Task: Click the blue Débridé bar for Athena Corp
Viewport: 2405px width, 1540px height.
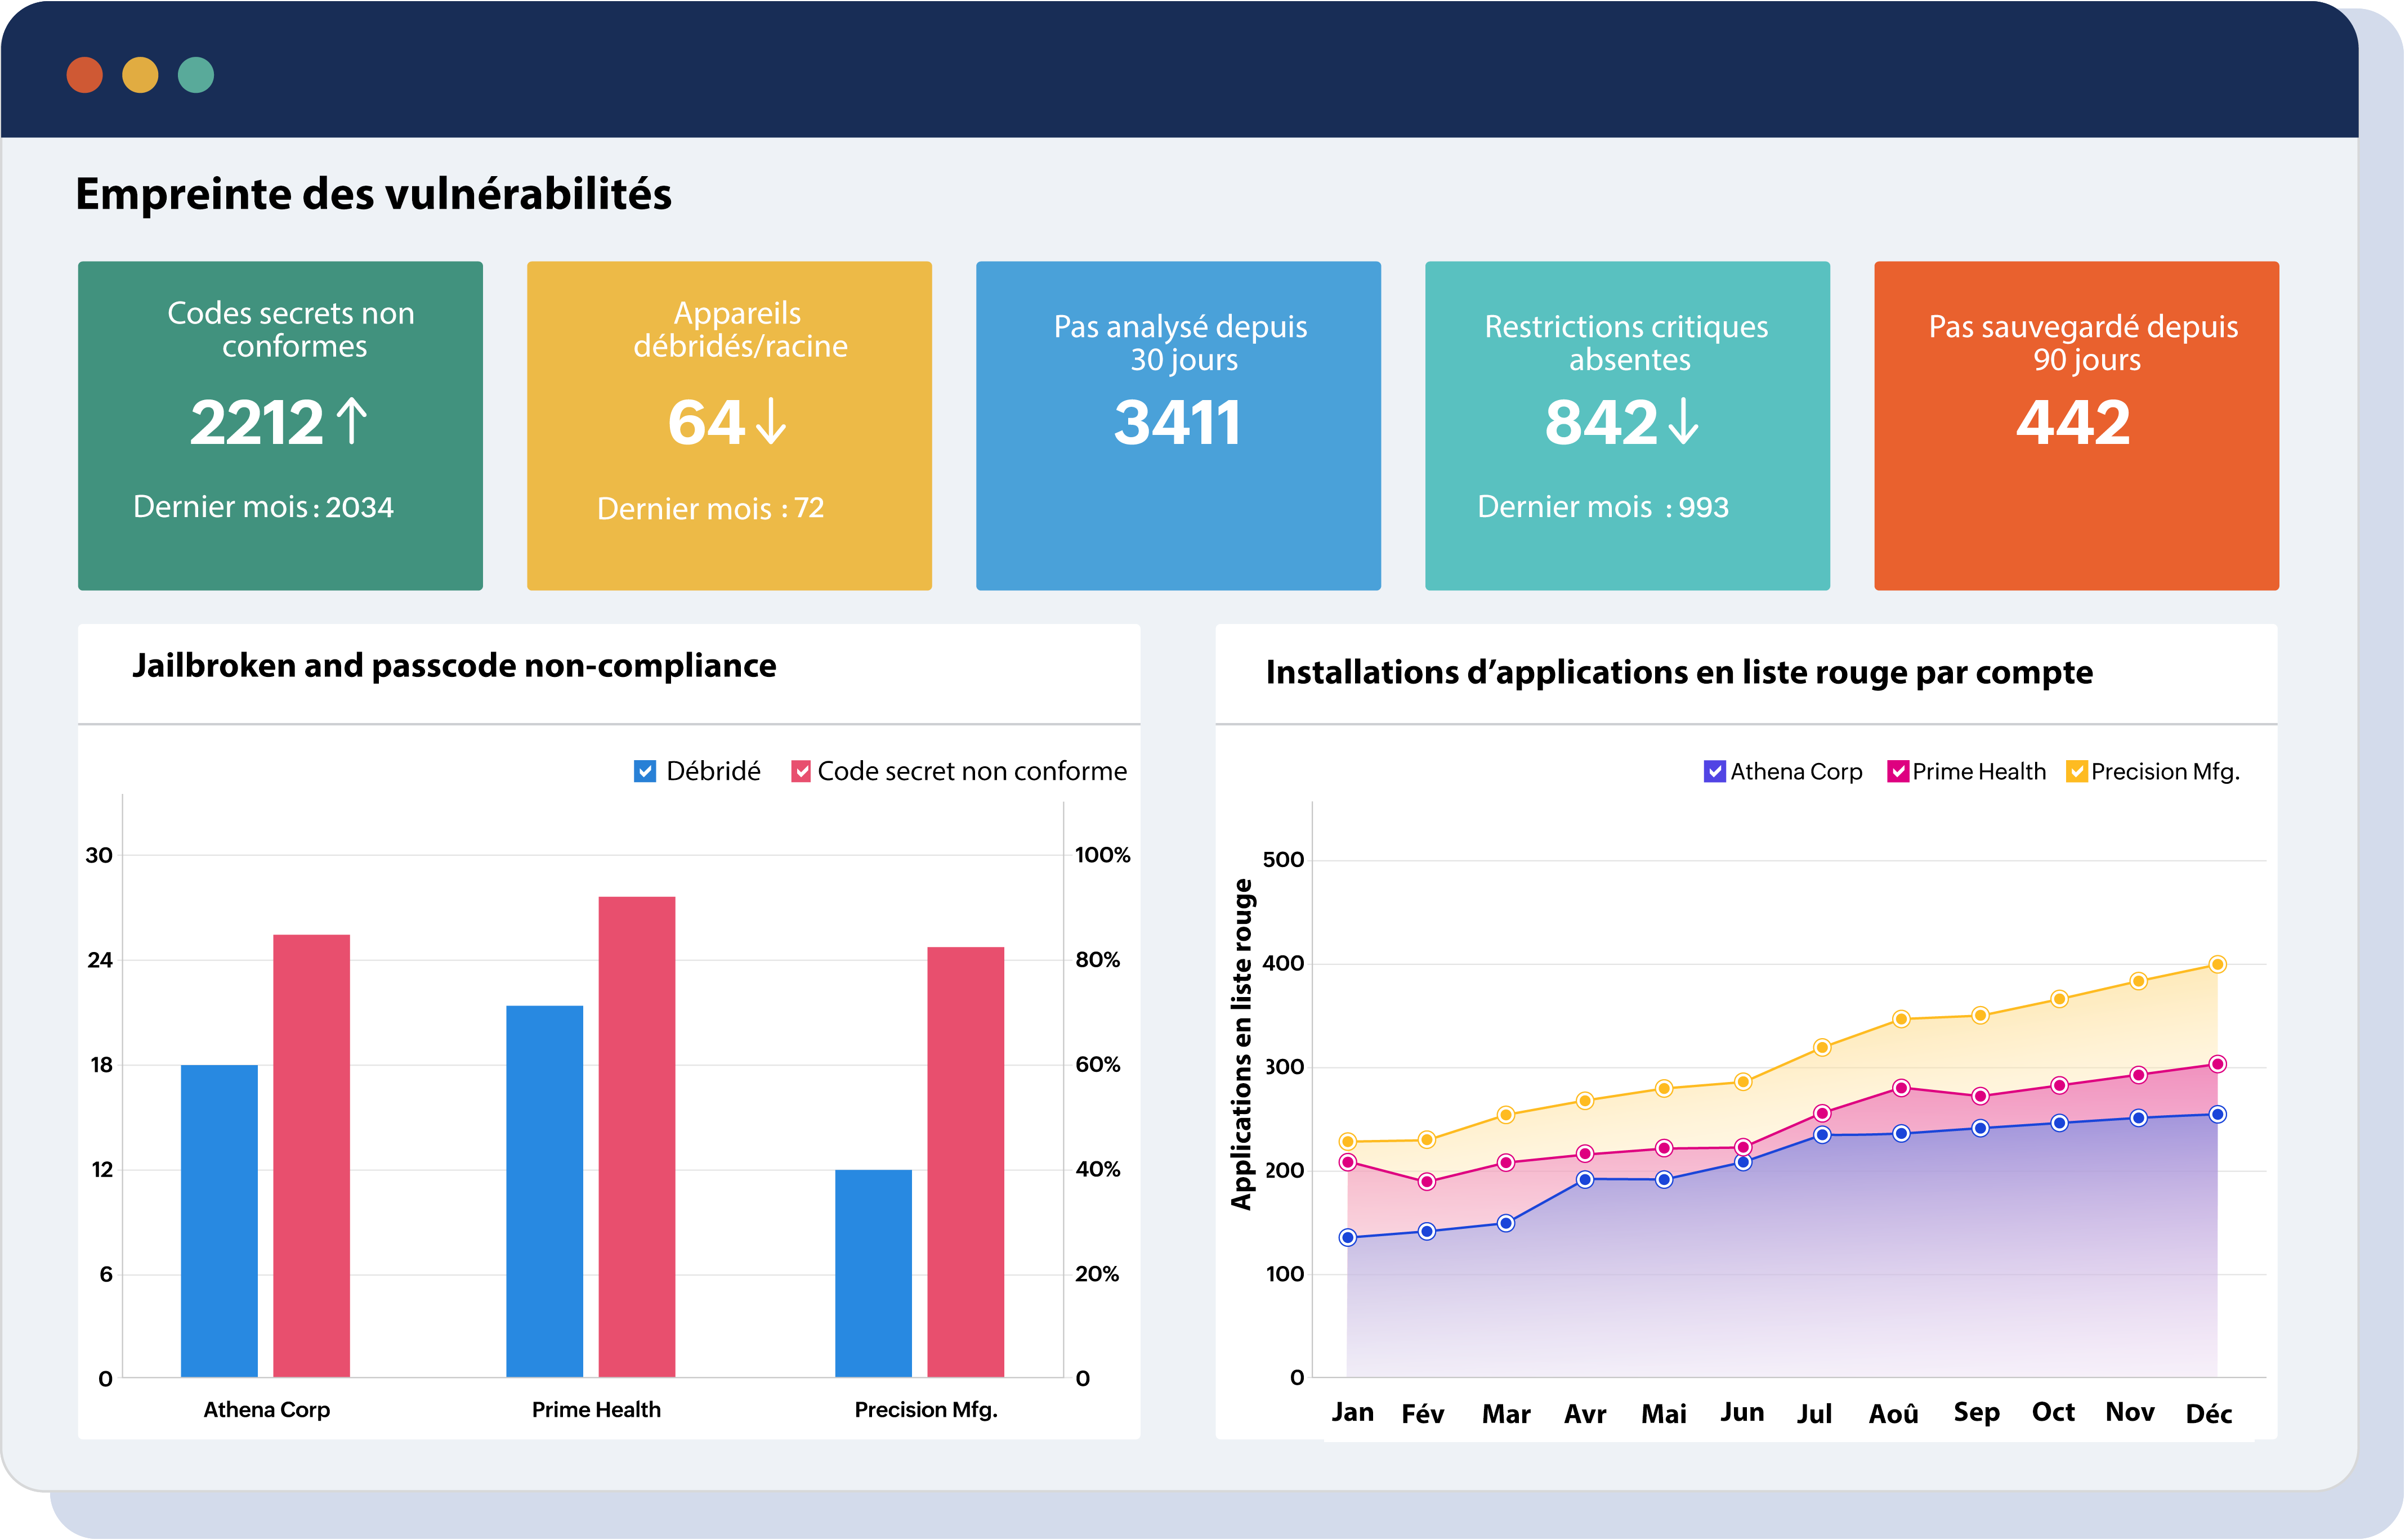Action: coord(219,1220)
